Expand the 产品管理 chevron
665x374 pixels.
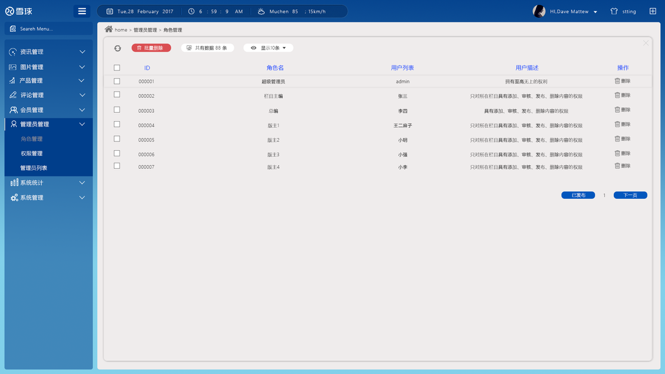pos(82,80)
